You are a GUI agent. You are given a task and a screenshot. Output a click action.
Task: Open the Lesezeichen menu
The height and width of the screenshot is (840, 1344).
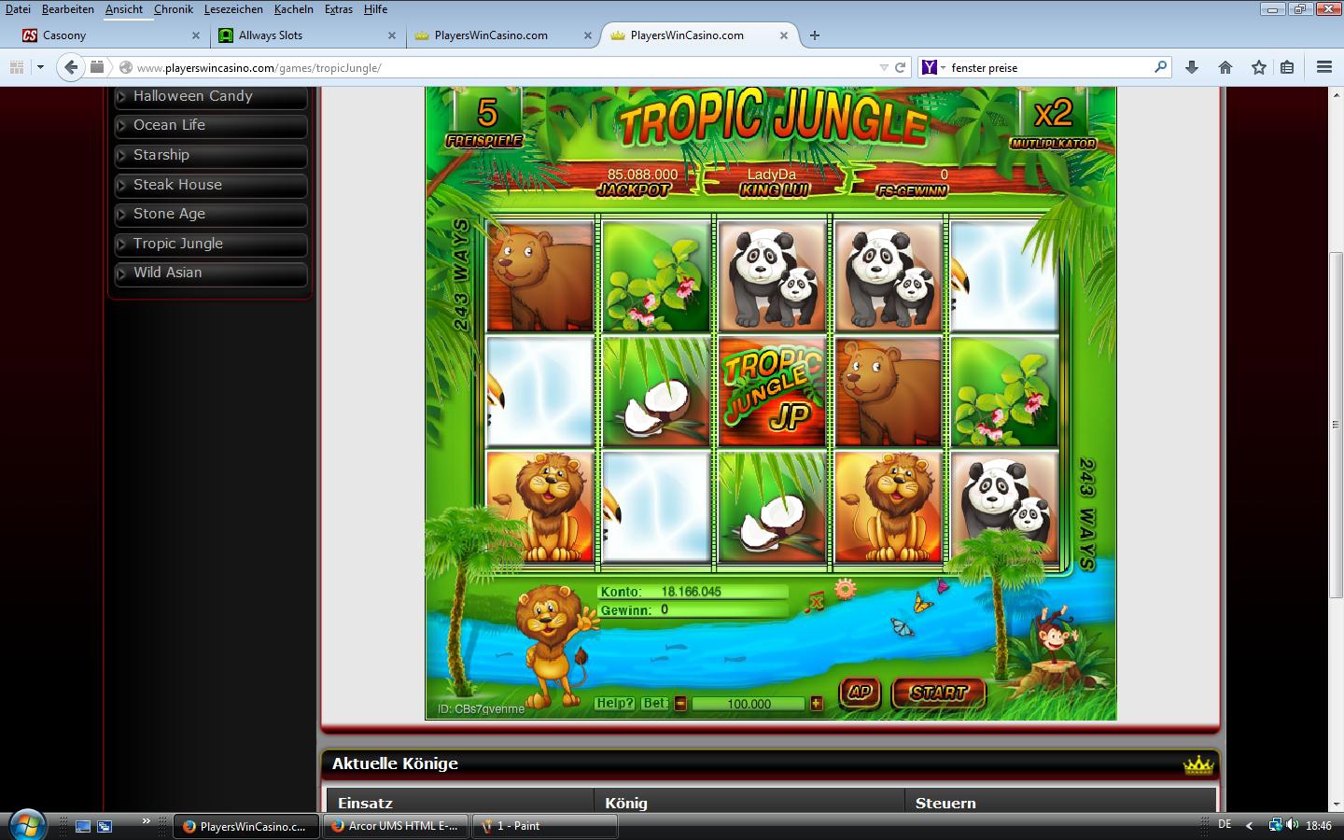coord(233,9)
